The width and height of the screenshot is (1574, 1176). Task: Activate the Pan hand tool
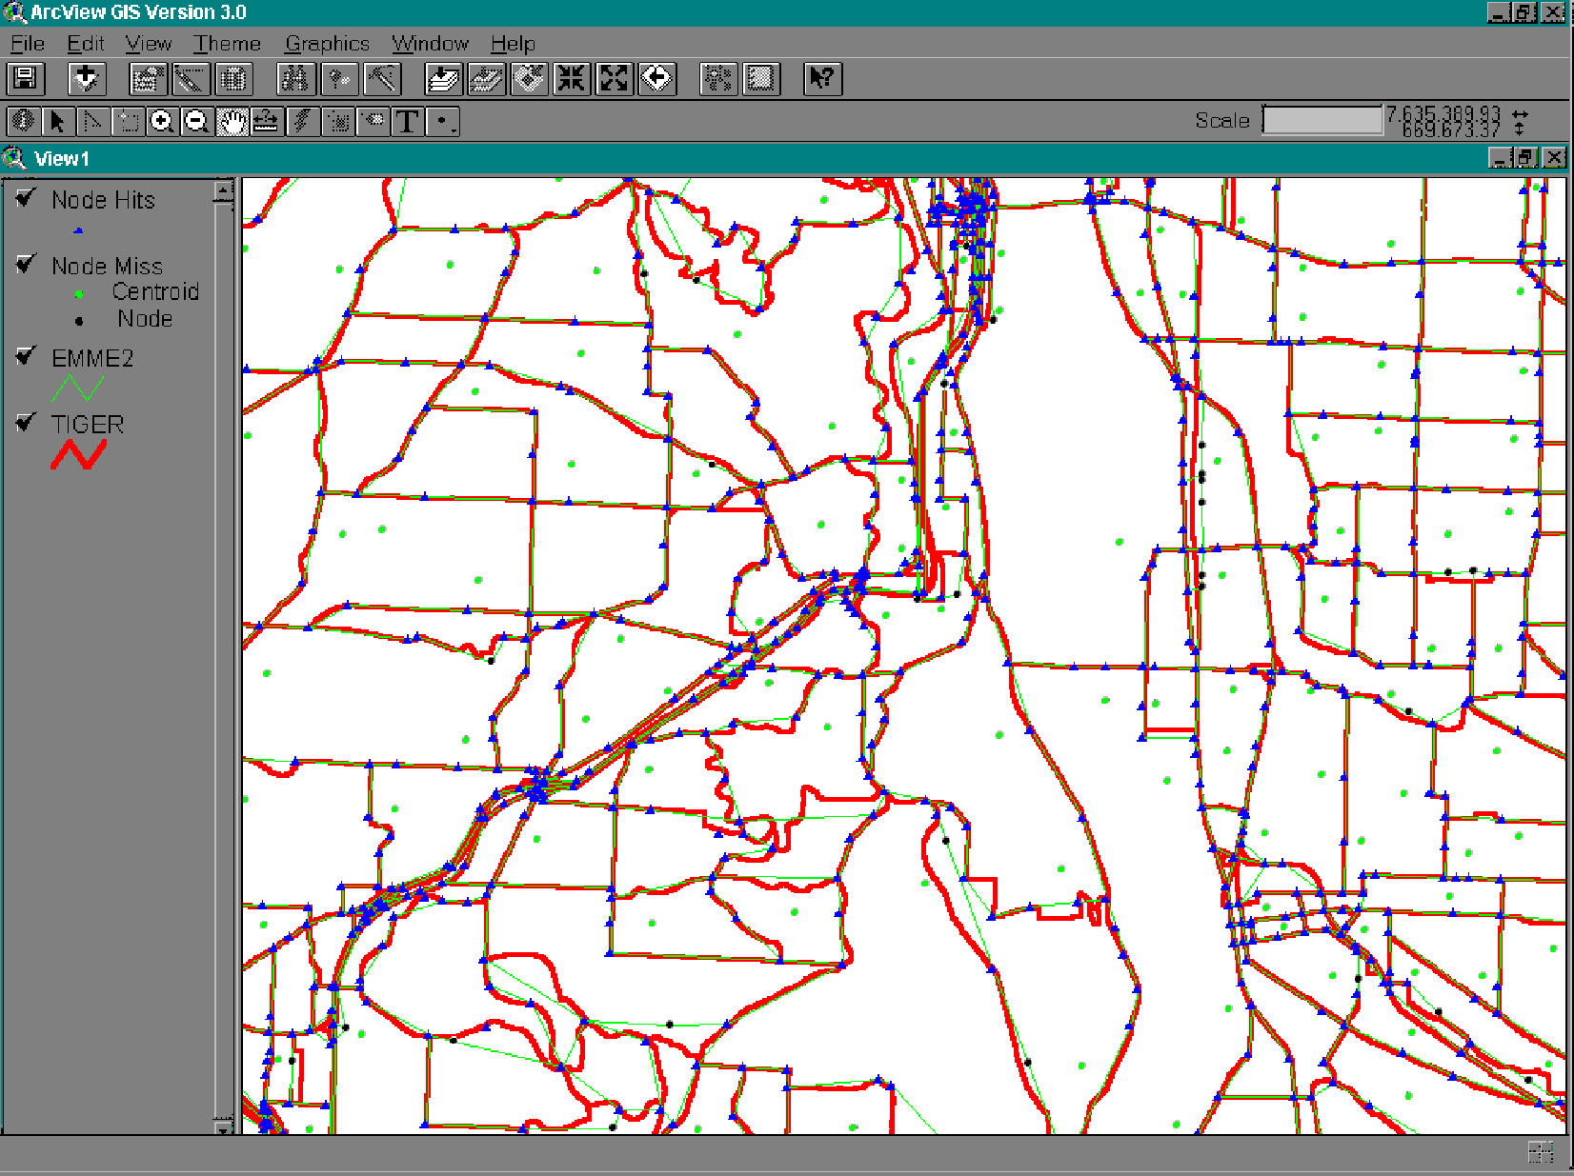(x=232, y=121)
